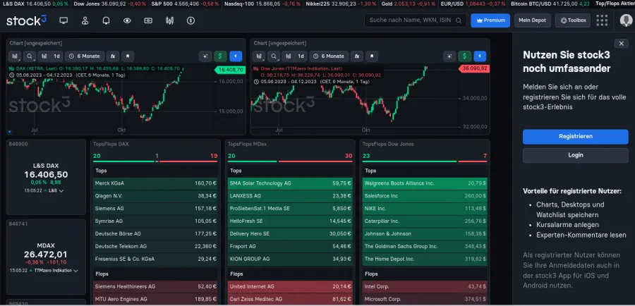The height and width of the screenshot is (306, 635).
Task: Open Walgreens Boots Alliance Inc. row
Action: (425, 183)
